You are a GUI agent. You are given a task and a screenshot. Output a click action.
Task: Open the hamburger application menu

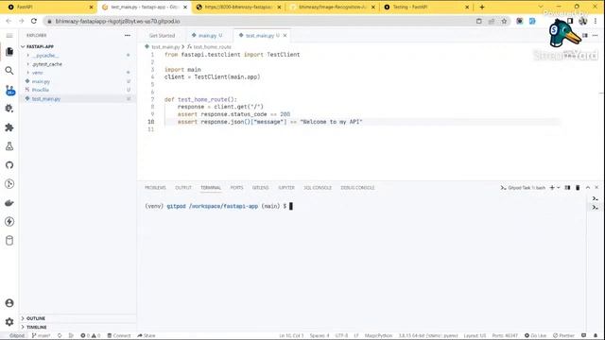pyautogui.click(x=9, y=36)
